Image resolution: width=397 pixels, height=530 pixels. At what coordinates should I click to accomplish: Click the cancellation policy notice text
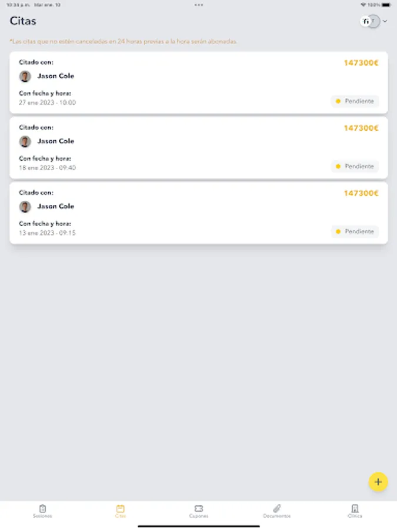click(x=124, y=42)
